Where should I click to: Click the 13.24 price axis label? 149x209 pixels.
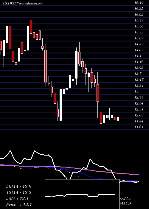pos(139,86)
